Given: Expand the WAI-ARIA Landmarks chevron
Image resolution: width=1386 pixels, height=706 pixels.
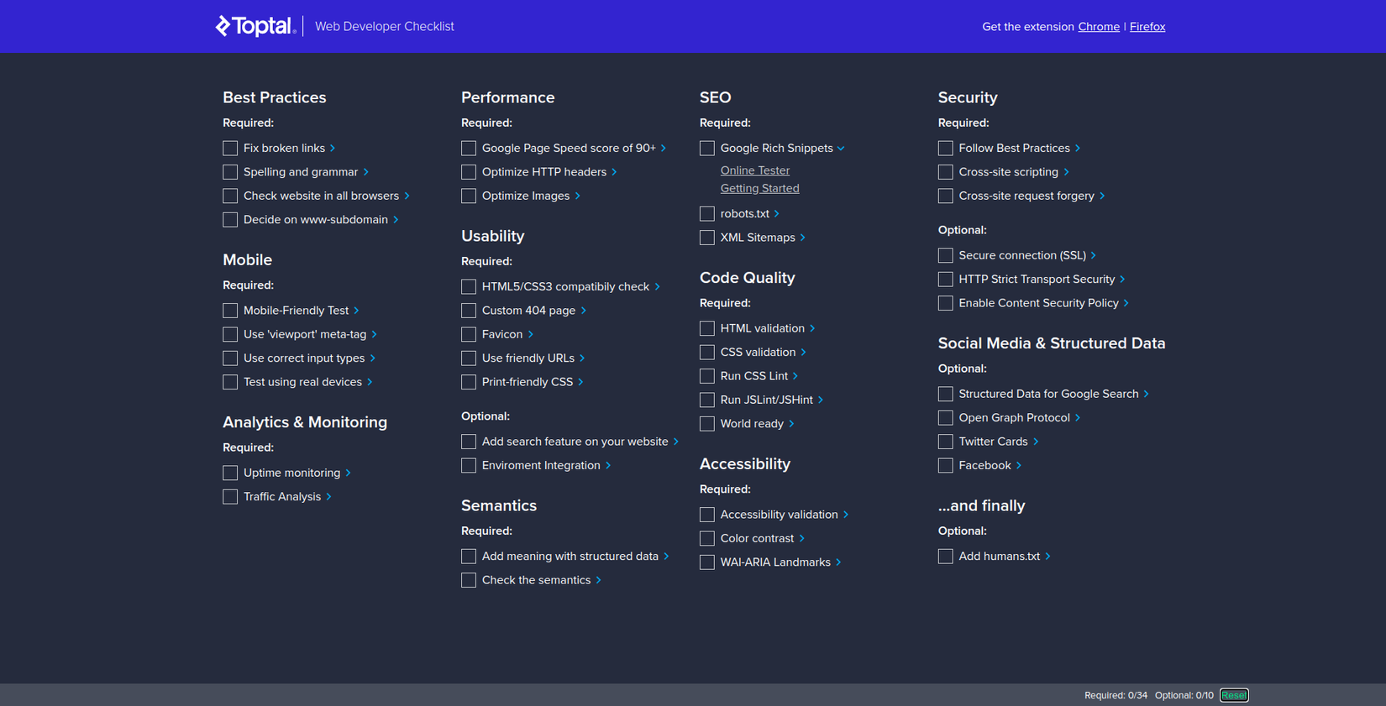Looking at the screenshot, I should pos(838,562).
